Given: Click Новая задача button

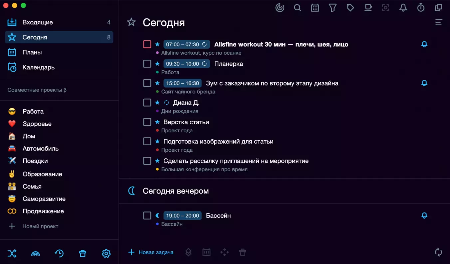Looking at the screenshot, I should (151, 252).
